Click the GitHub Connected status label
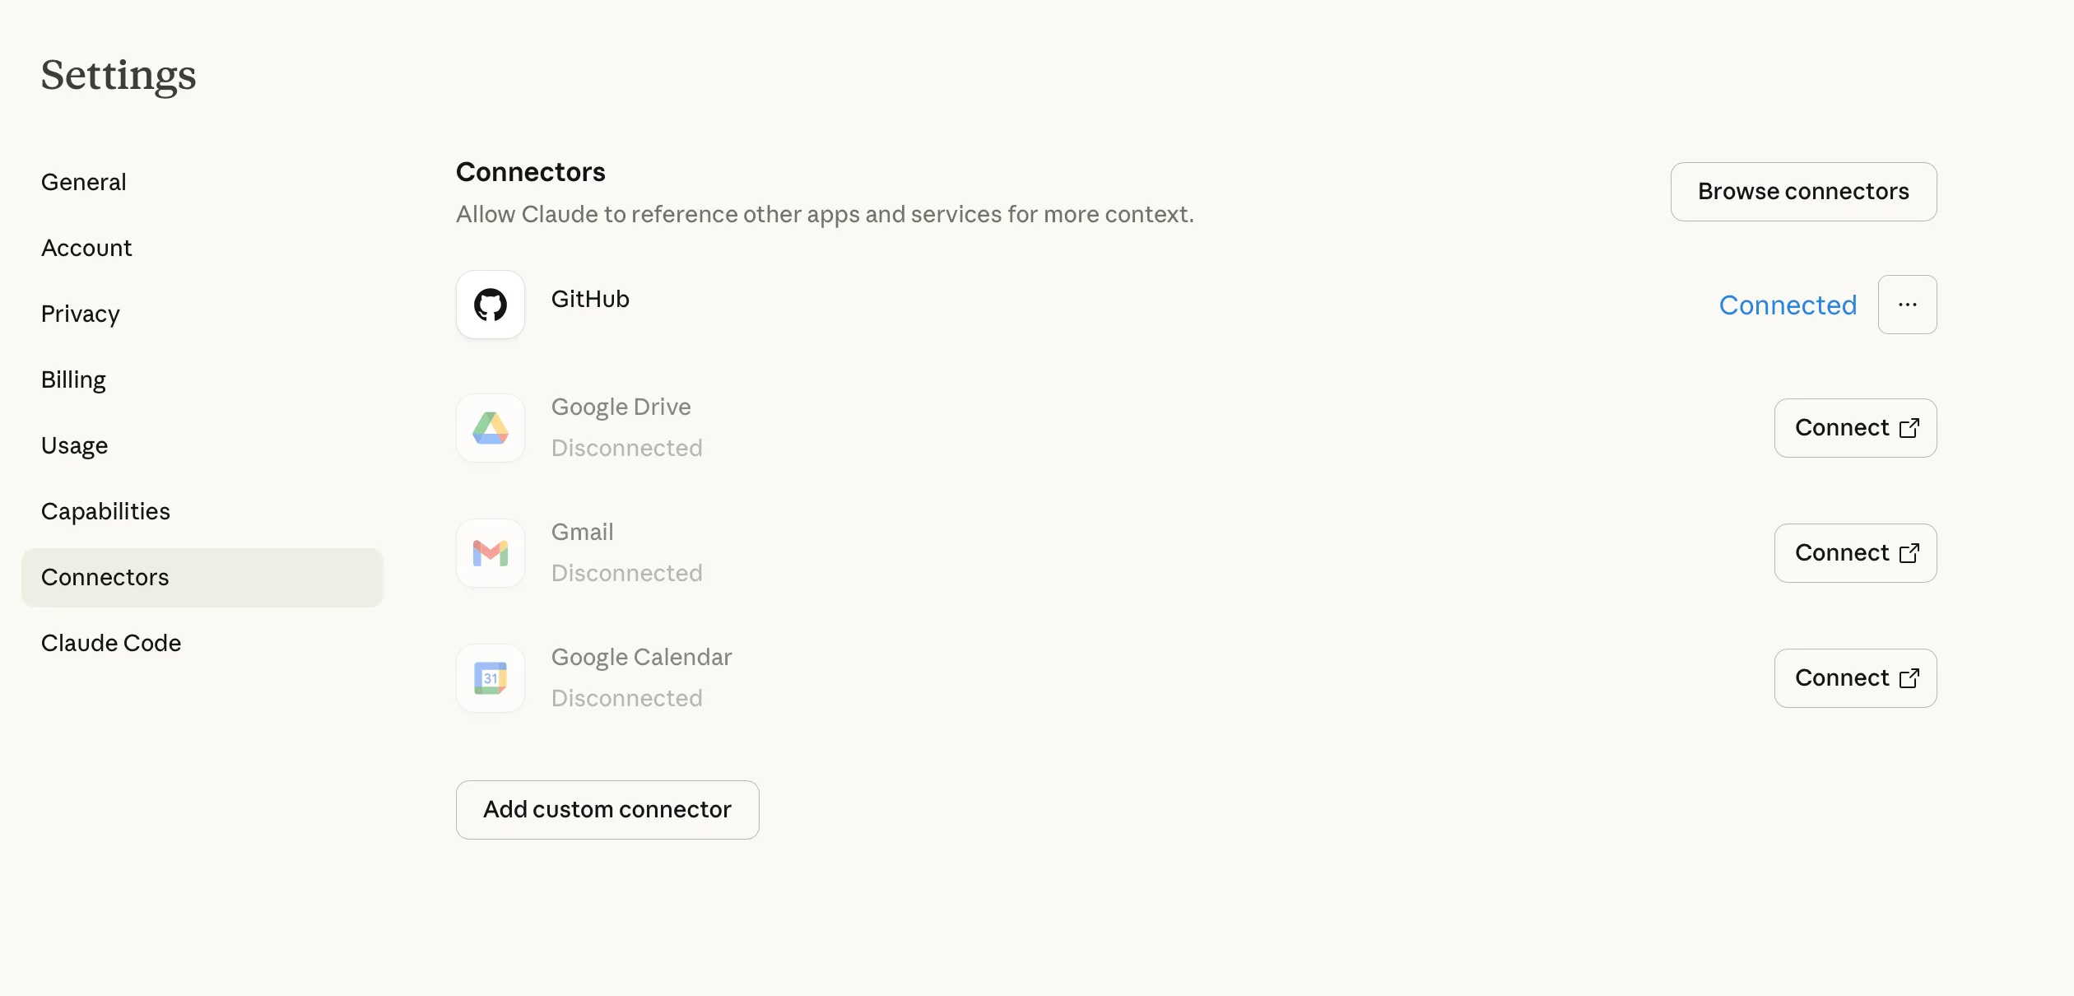Image resolution: width=2074 pixels, height=996 pixels. tap(1788, 305)
